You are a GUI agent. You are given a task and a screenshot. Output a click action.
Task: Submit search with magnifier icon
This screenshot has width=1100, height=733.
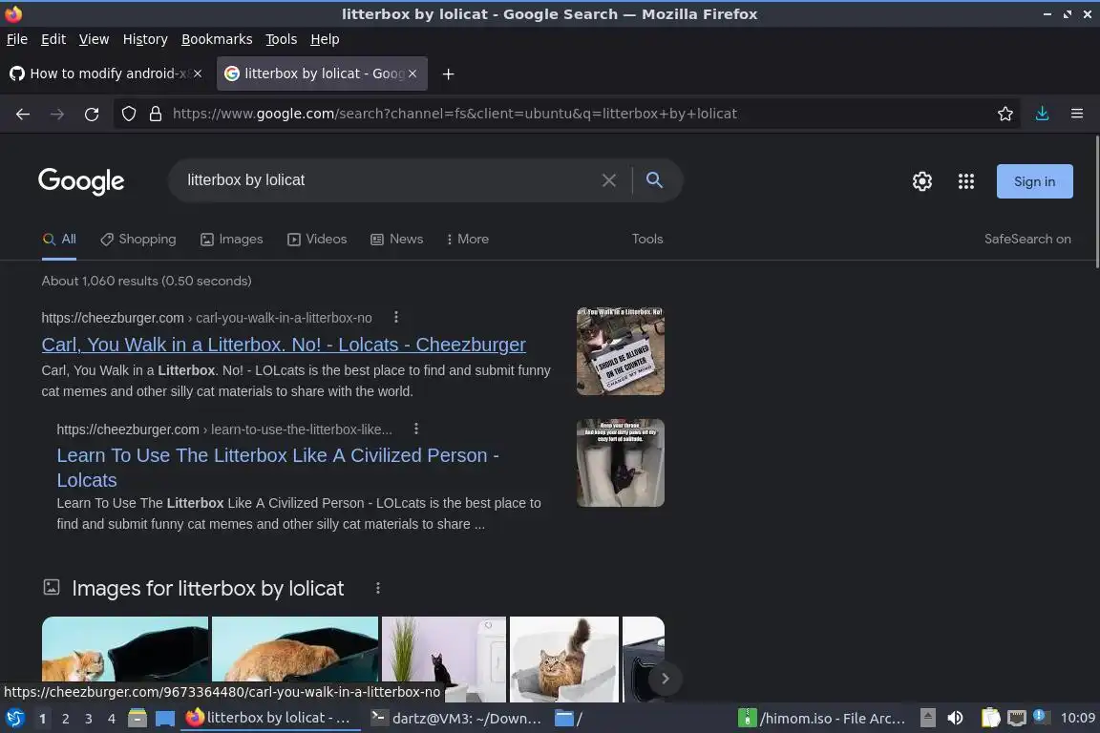pos(654,180)
